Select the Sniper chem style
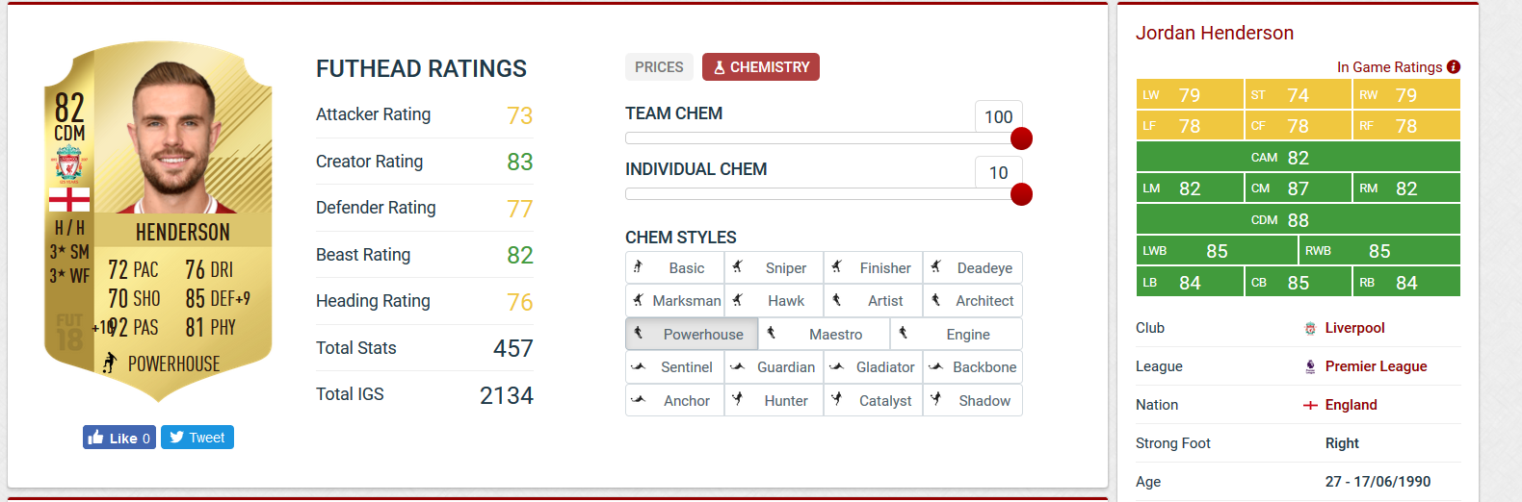The image size is (1522, 502). (774, 268)
